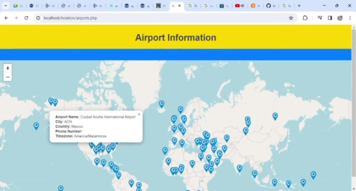This screenshot has width=356, height=191.
Task: Go forward in browser history
Action: coord(16,18)
